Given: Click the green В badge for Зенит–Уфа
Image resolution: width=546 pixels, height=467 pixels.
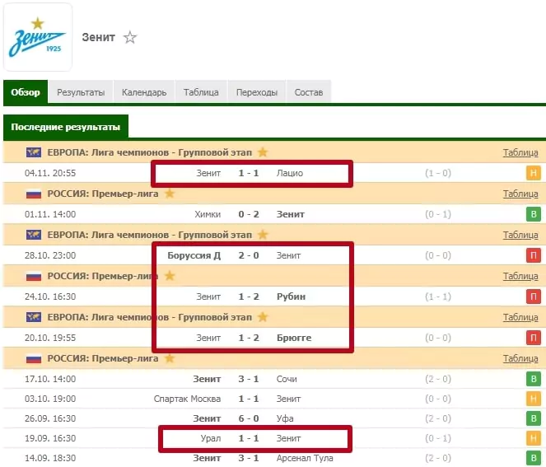Looking at the screenshot, I should click(x=534, y=418).
